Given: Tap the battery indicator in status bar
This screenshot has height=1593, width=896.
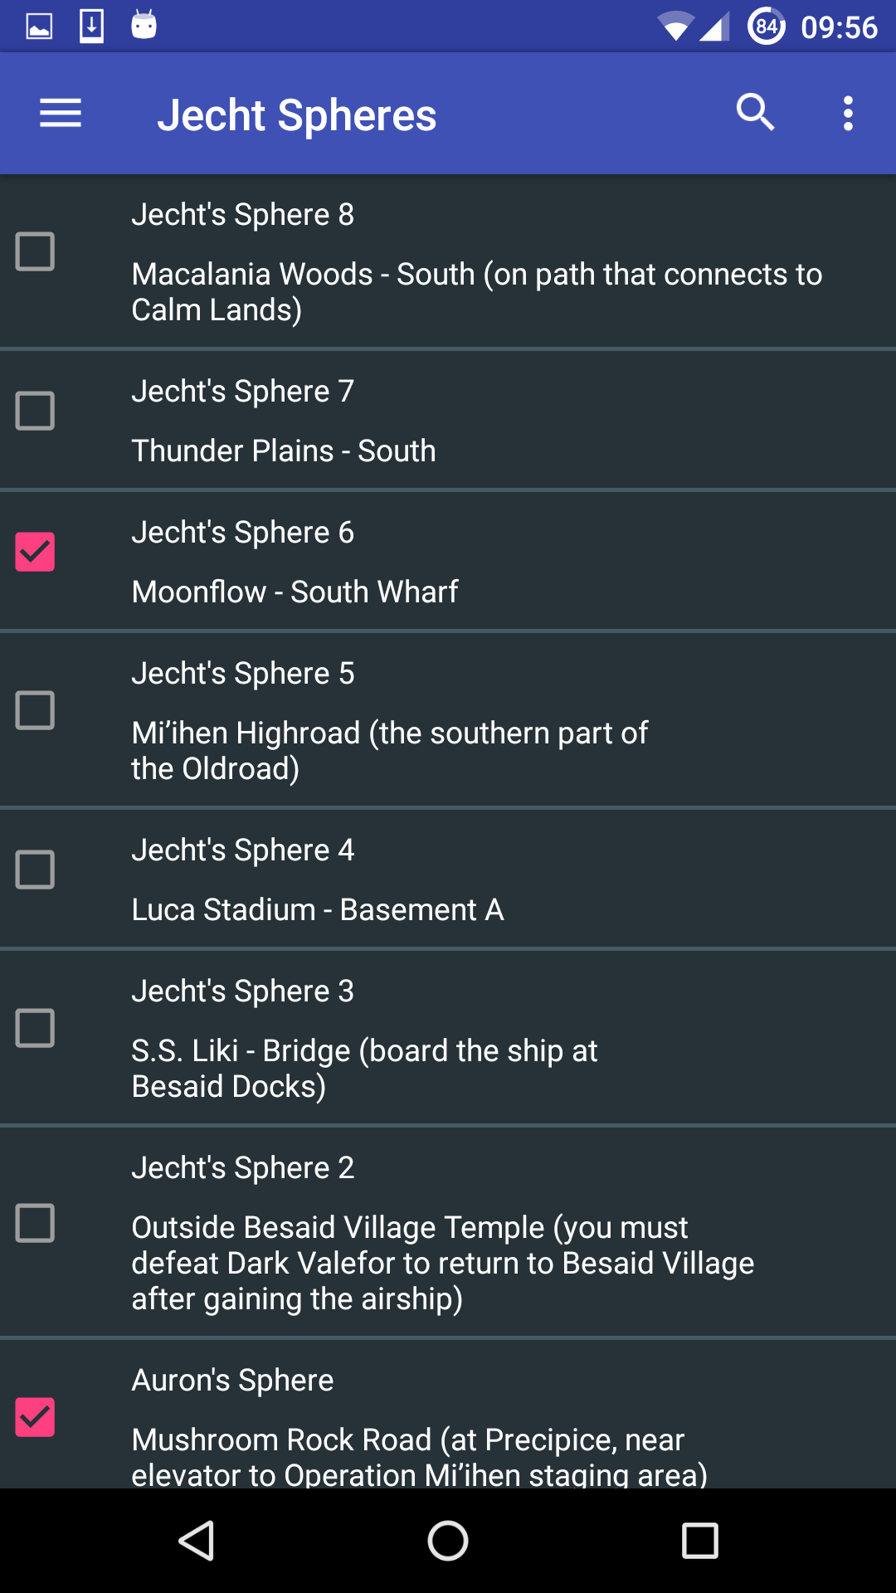Looking at the screenshot, I should [767, 27].
